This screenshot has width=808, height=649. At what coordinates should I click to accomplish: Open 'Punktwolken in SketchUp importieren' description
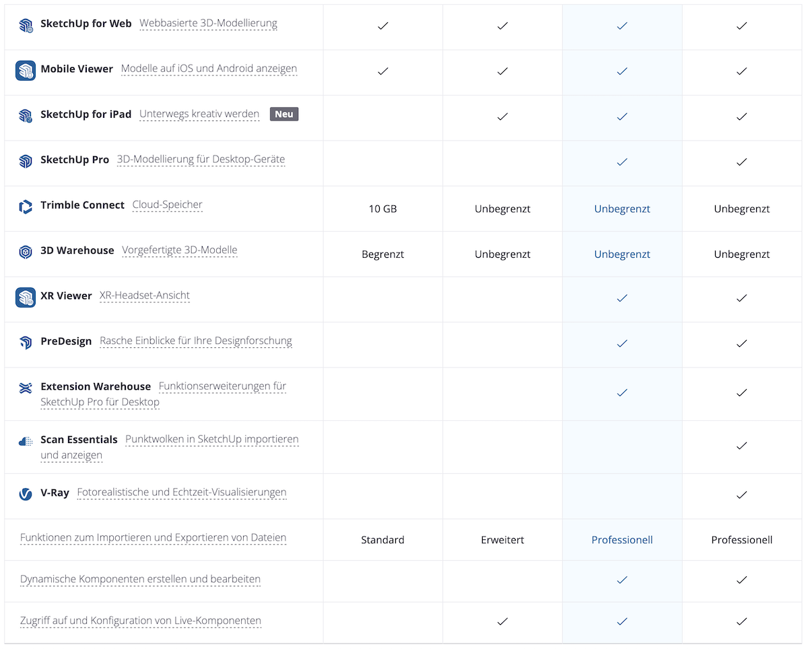[170, 448]
